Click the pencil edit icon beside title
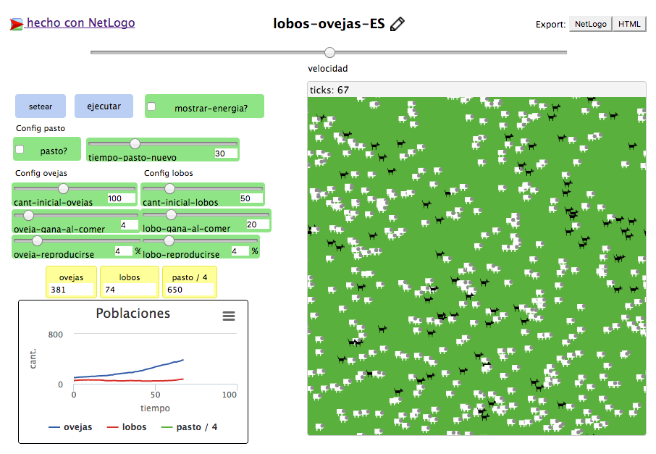Viewport: 656px width, 454px height. click(397, 24)
